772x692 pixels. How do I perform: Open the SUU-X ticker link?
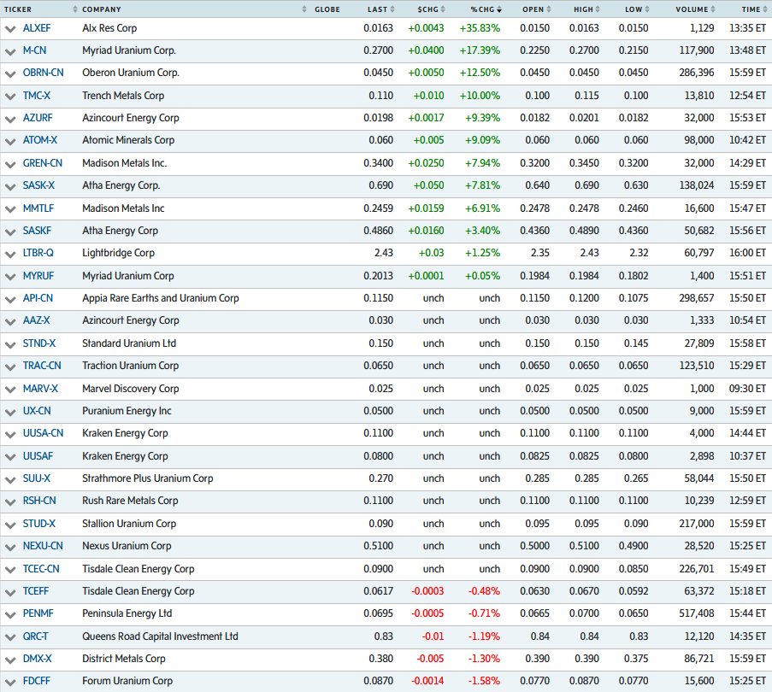click(37, 478)
